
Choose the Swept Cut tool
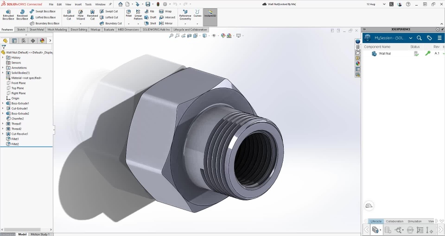109,11
